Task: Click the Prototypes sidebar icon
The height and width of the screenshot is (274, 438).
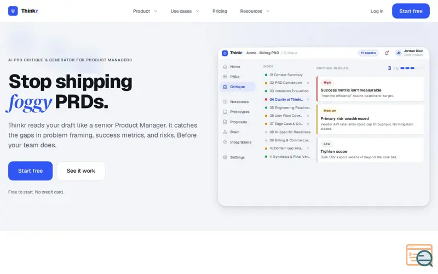Action: 225,112
